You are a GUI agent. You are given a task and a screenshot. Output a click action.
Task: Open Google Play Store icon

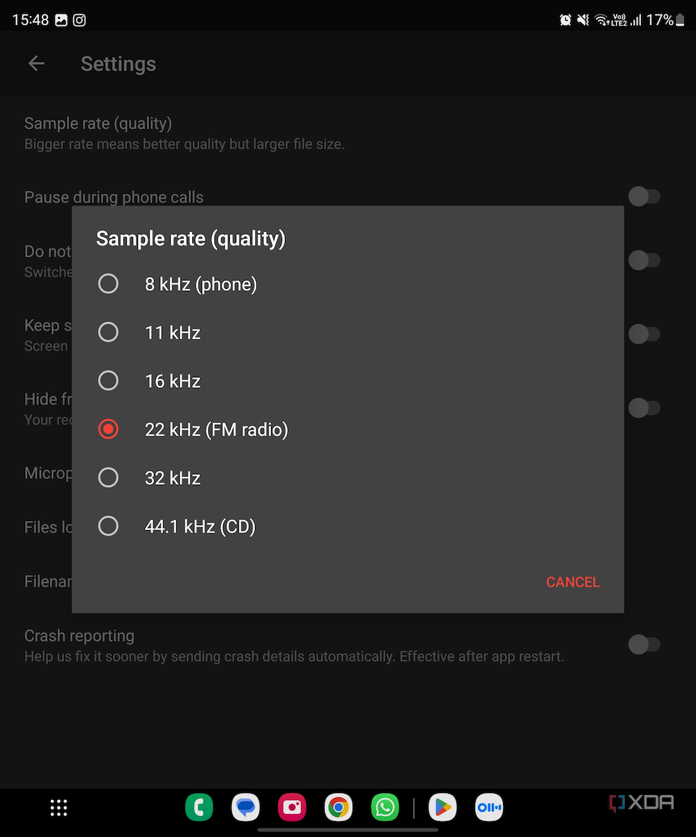[x=442, y=808]
